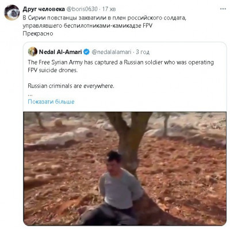Open Nedal Al-Amari's profile name

click(x=60, y=52)
